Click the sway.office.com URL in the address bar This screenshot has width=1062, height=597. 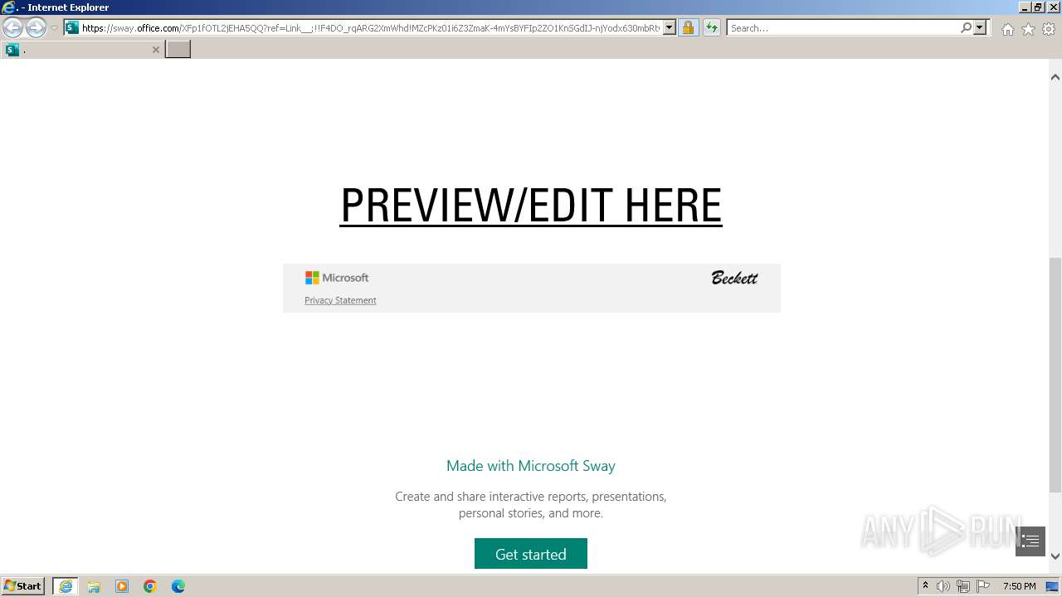coord(371,27)
